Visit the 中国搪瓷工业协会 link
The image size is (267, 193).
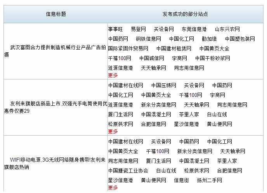coord(128,171)
